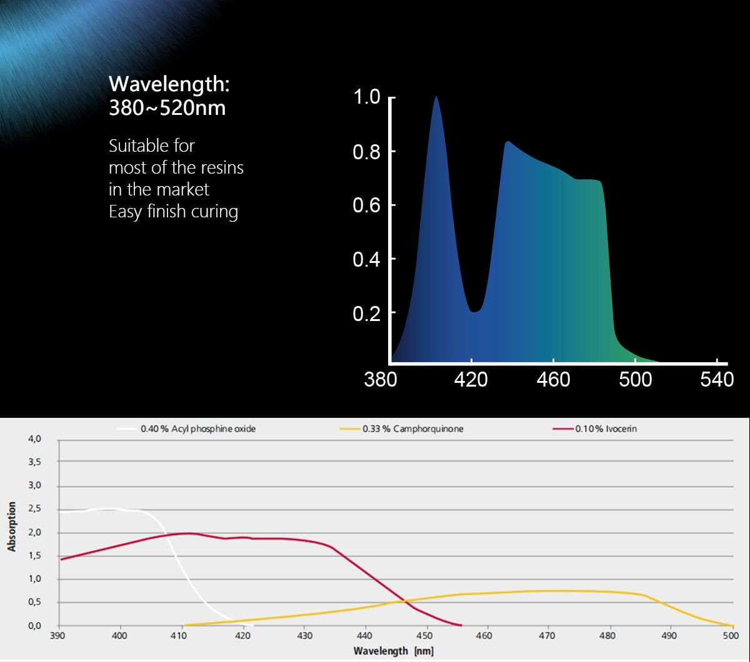Select the "0.10% Ivocerin" legend label

coord(606,429)
